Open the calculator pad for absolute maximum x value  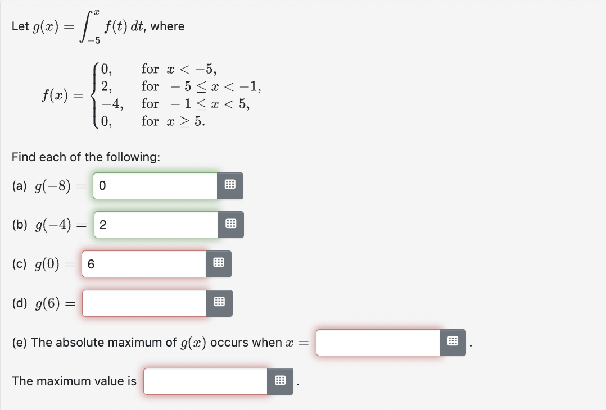[453, 341]
